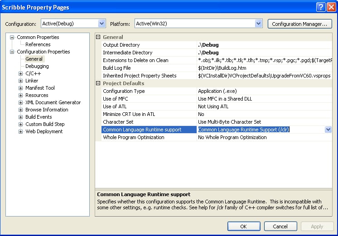This screenshot has height=236, width=338.
Task: Collapse the Common Properties tree node
Action: click(x=12, y=37)
